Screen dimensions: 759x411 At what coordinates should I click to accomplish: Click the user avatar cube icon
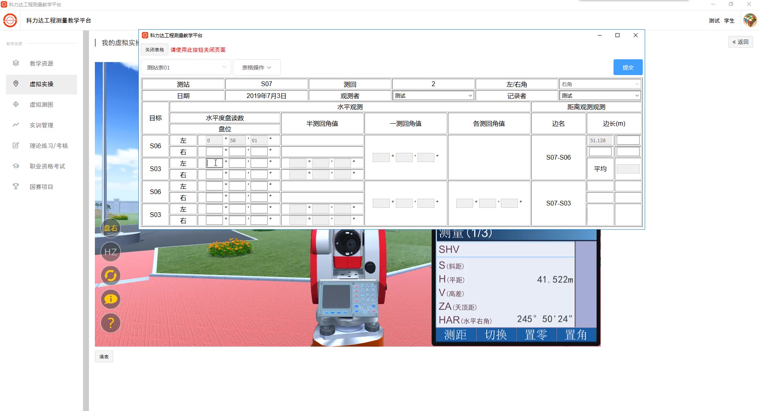tap(750, 21)
